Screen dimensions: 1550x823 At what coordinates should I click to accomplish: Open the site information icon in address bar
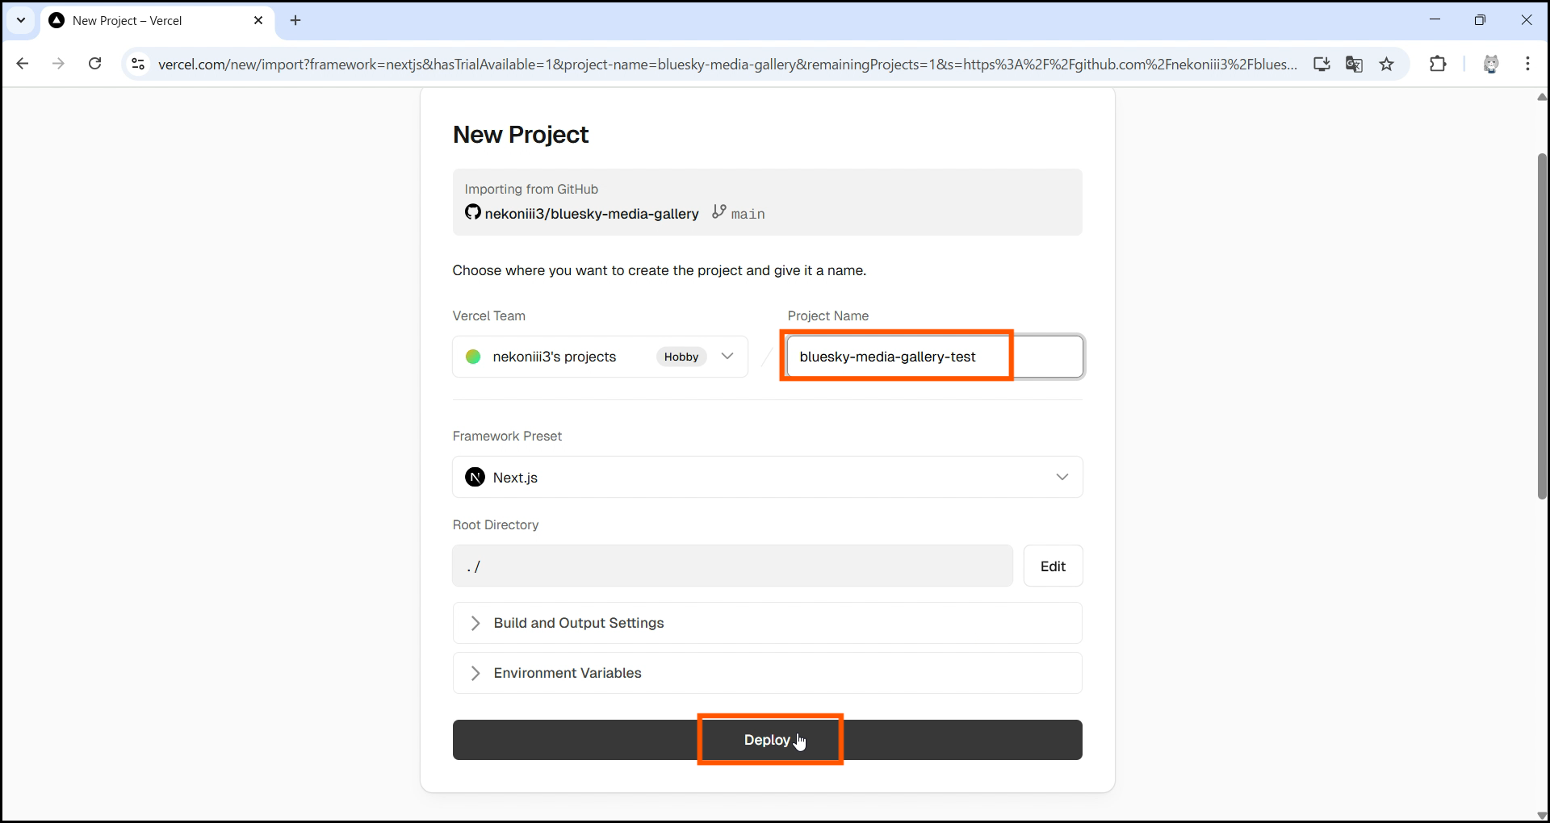[138, 64]
